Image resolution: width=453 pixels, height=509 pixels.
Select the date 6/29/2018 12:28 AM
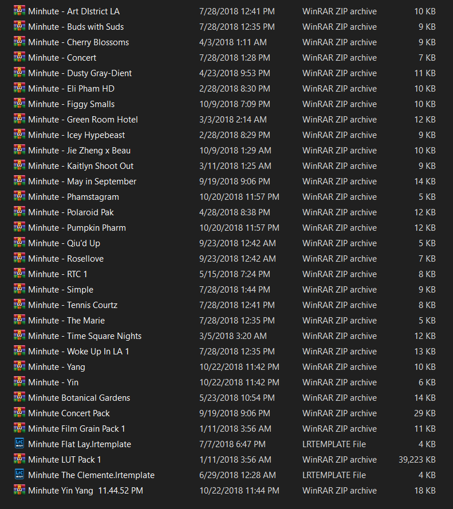[237, 475]
